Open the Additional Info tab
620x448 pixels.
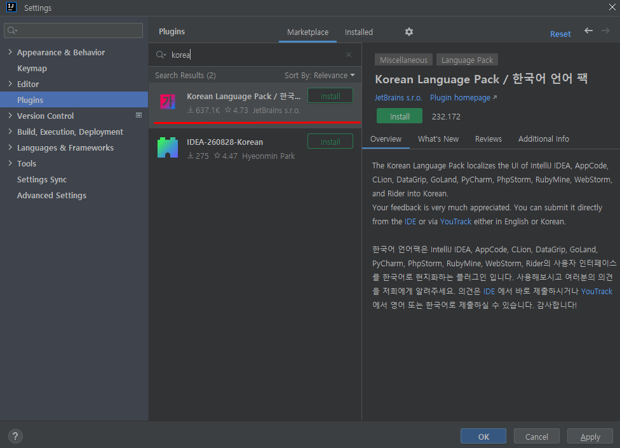(x=544, y=139)
